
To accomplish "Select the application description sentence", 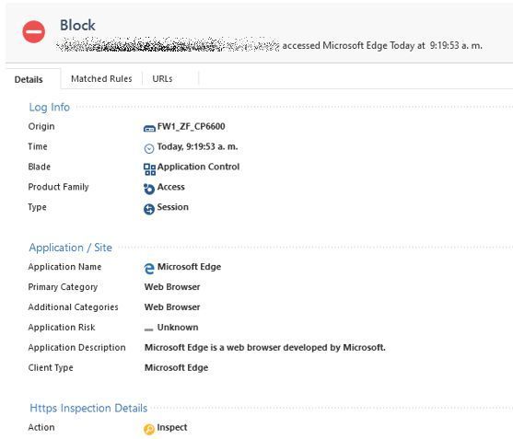I will [265, 348].
